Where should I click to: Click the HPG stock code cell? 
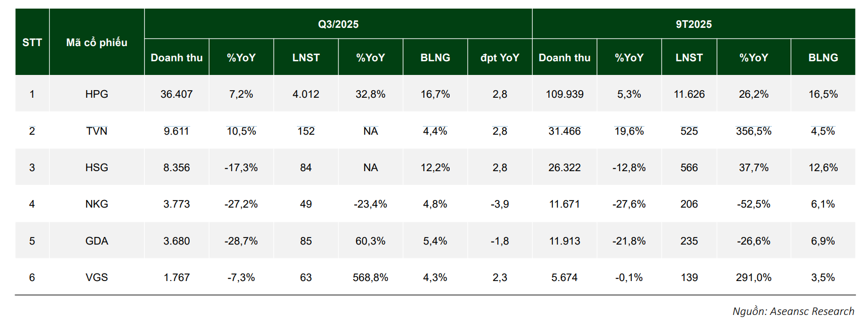97,94
